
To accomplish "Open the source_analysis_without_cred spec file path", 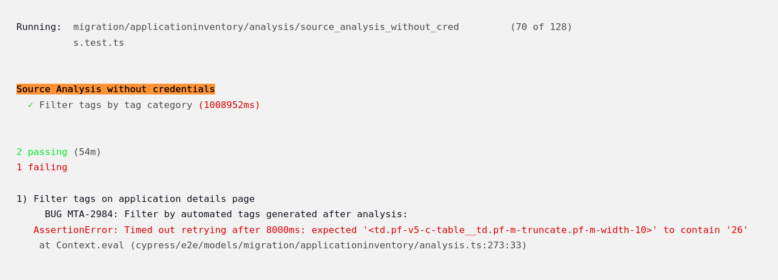I will [266, 27].
